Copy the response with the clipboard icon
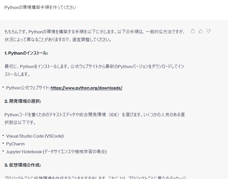 pos(192,31)
